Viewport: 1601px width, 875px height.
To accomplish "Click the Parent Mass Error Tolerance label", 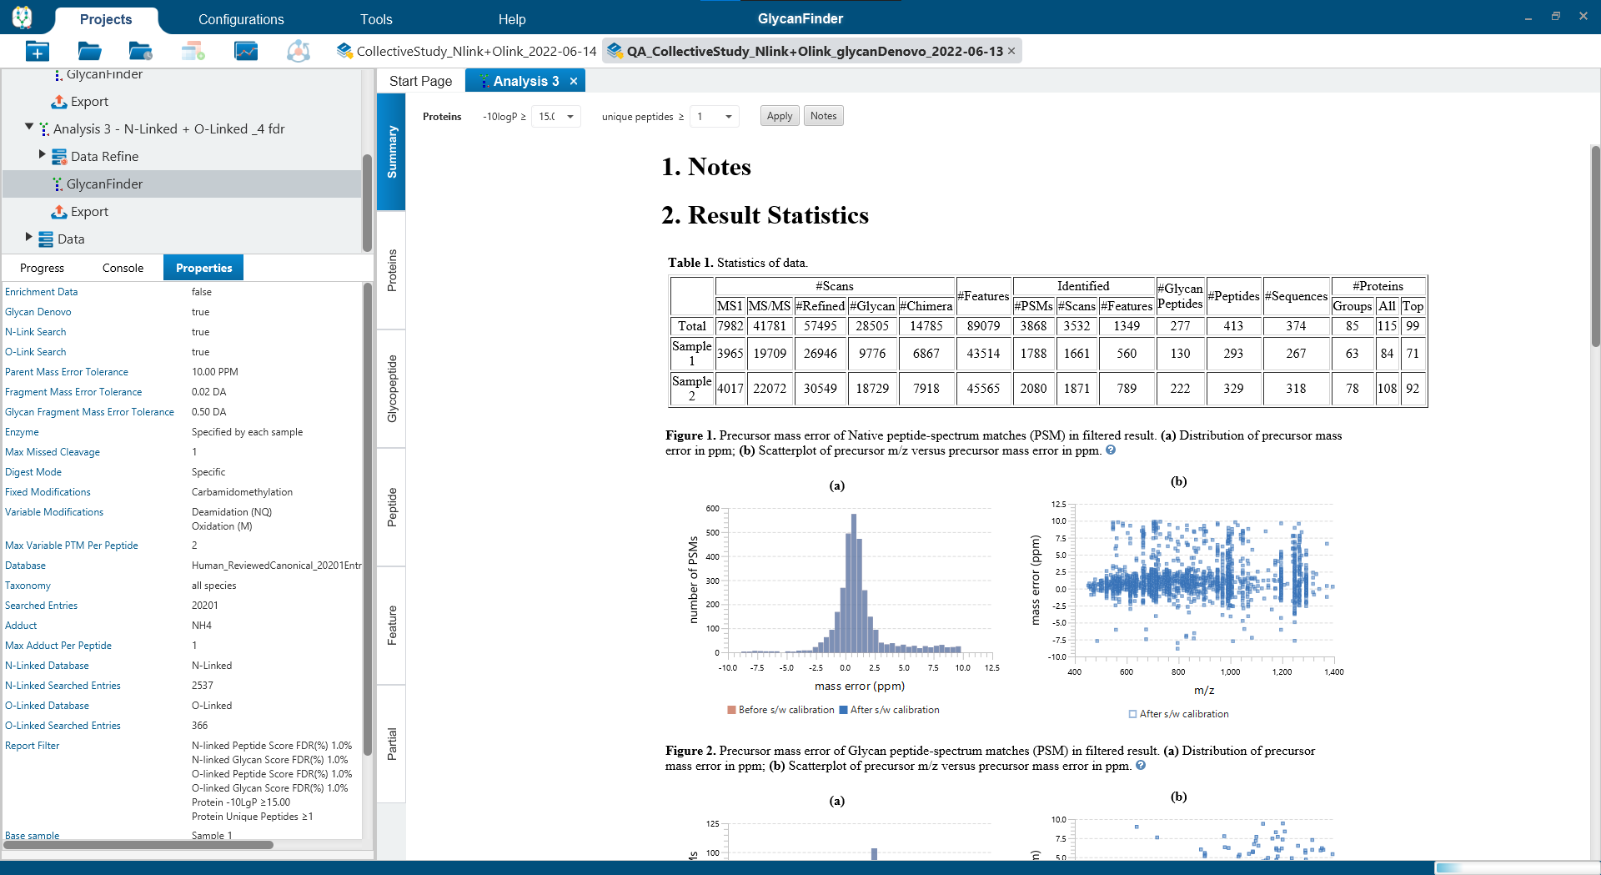I will point(67,372).
